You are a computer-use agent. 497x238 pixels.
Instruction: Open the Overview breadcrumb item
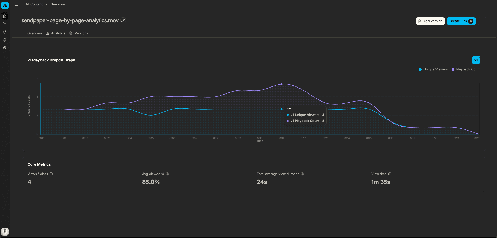57,4
